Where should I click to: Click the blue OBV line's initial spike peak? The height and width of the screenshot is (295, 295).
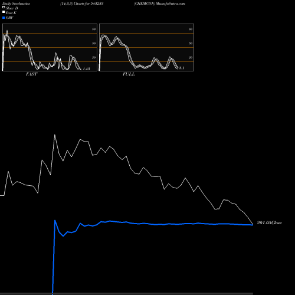point(55,220)
